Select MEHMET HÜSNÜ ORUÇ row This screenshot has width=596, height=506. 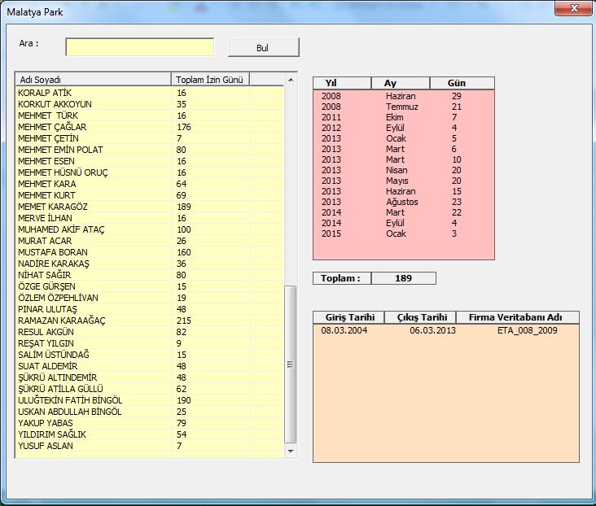coord(150,172)
